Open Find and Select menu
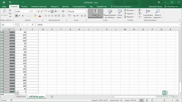182x102 pixels. tap(158, 14)
